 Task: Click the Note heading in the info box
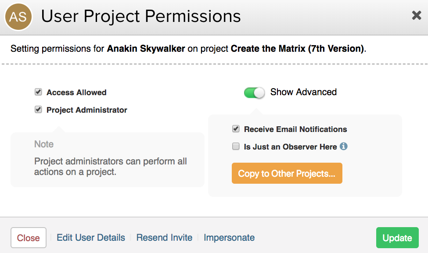pyautogui.click(x=44, y=144)
